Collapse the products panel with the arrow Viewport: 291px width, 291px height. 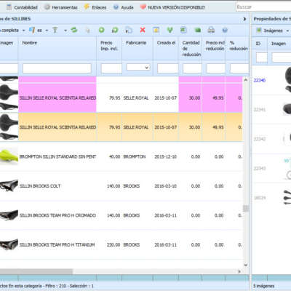(x=244, y=19)
